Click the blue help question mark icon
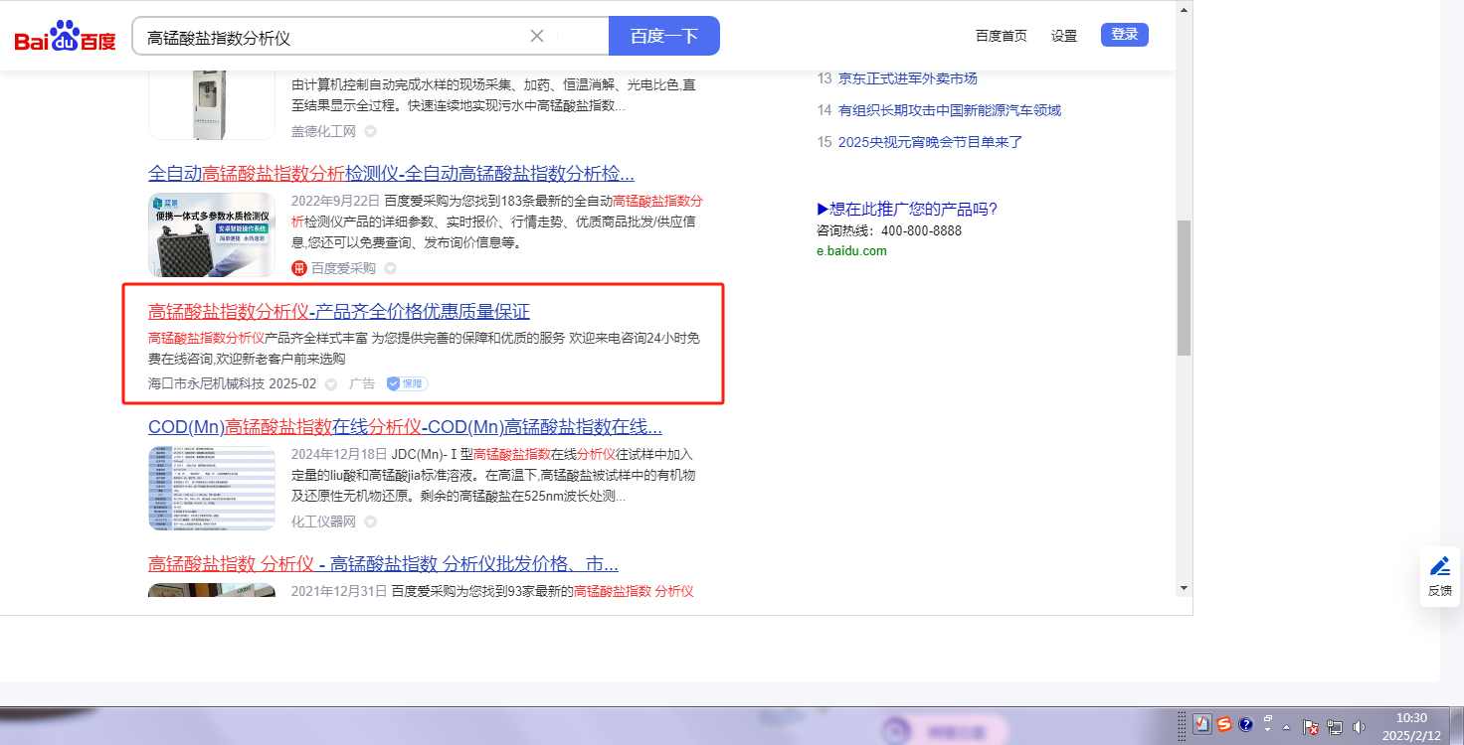 pyautogui.click(x=1245, y=724)
